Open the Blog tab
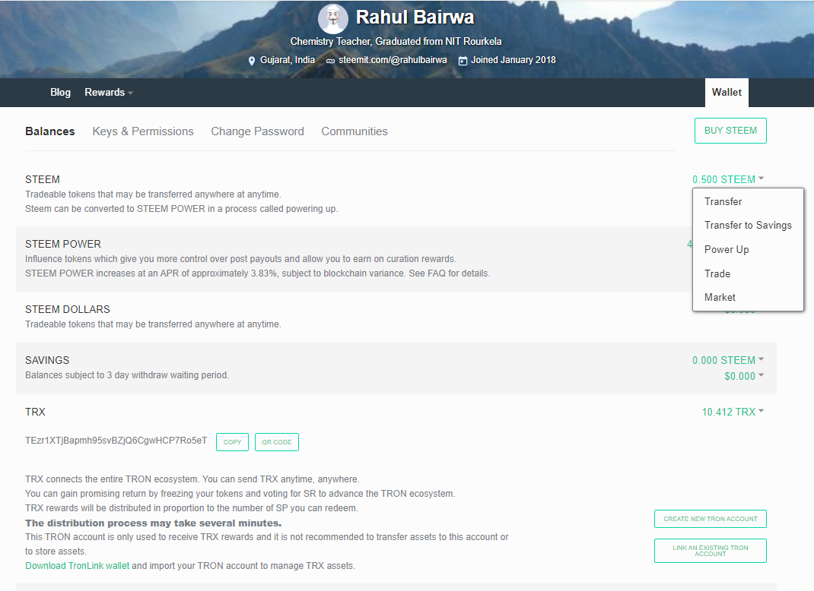814x591 pixels. pyautogui.click(x=60, y=92)
